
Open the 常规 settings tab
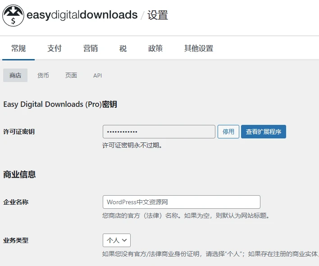click(18, 48)
